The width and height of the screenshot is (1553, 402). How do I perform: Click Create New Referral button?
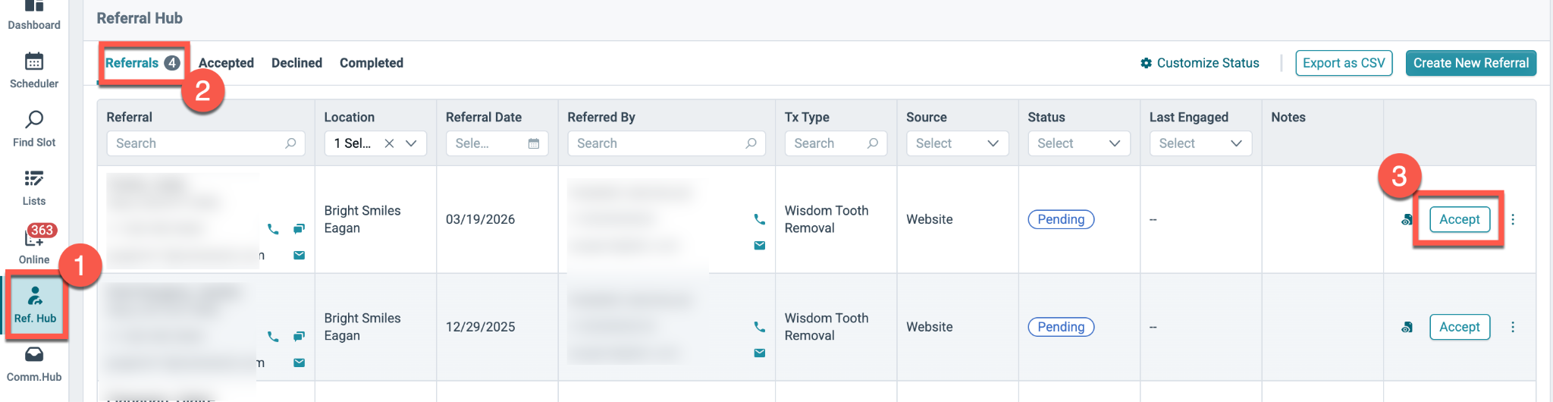(1471, 63)
